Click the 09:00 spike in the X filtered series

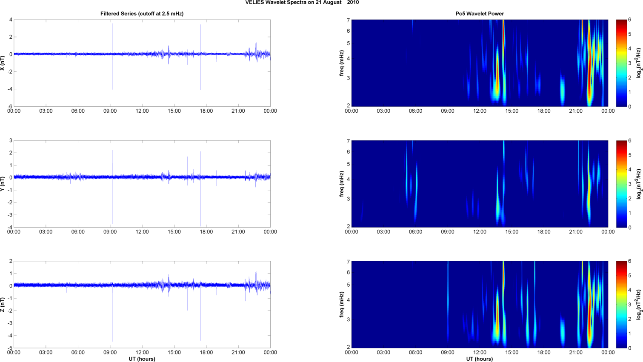[112, 56]
